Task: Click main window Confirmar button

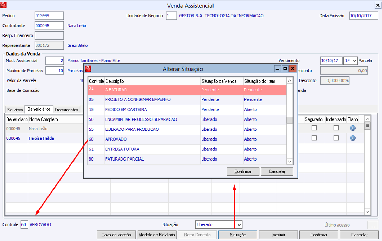Action: click(x=319, y=235)
